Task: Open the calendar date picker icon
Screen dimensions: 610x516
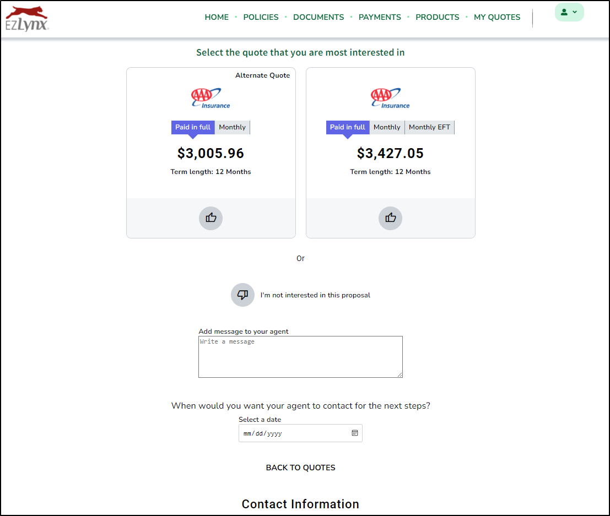Action: (355, 433)
